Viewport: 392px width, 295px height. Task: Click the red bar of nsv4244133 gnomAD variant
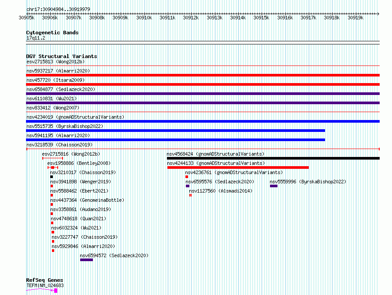click(238, 168)
